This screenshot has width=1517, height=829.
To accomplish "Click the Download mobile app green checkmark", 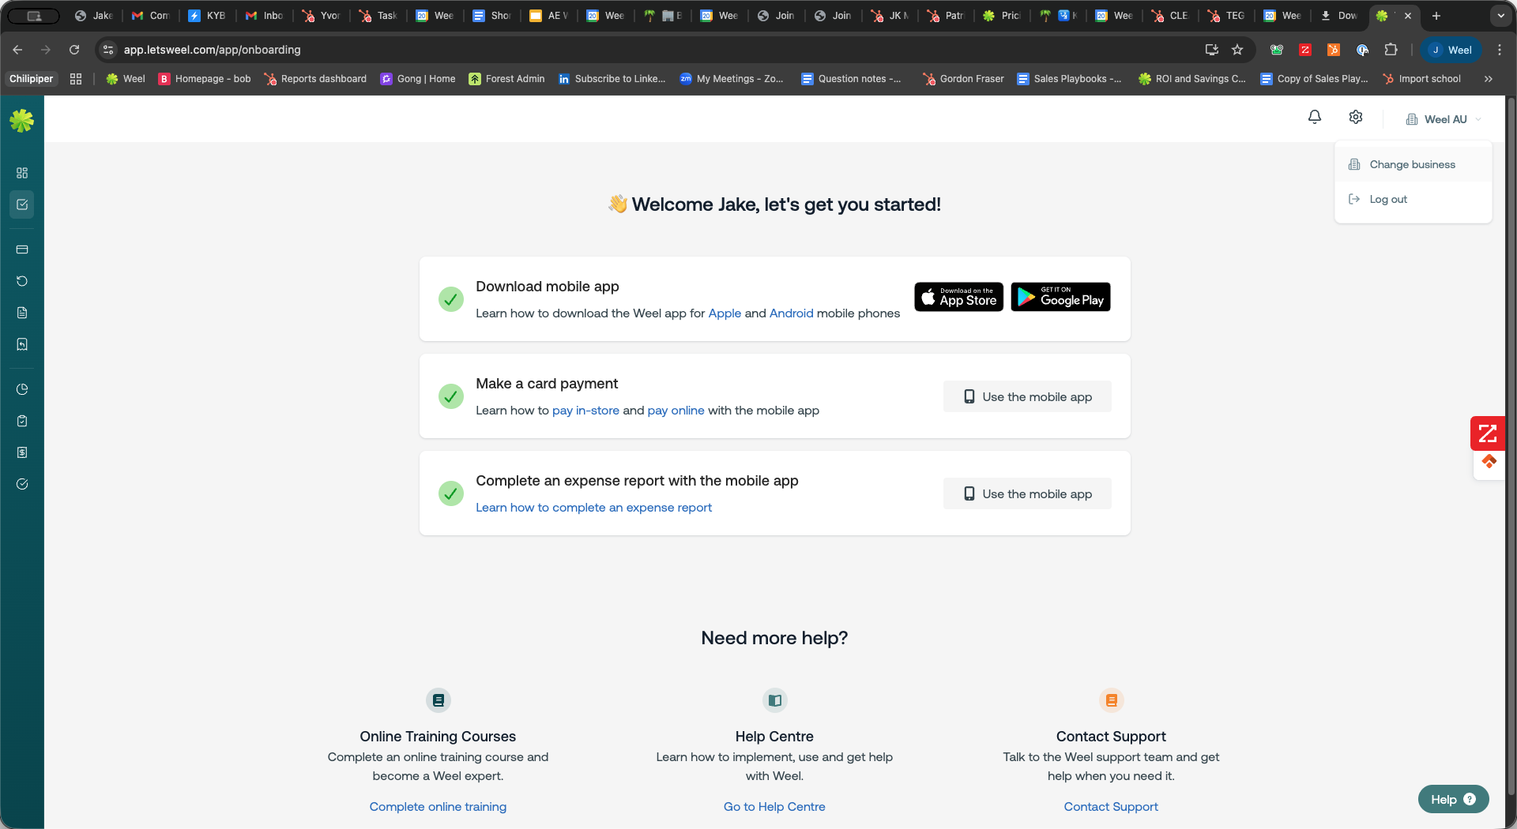I will pyautogui.click(x=451, y=299).
